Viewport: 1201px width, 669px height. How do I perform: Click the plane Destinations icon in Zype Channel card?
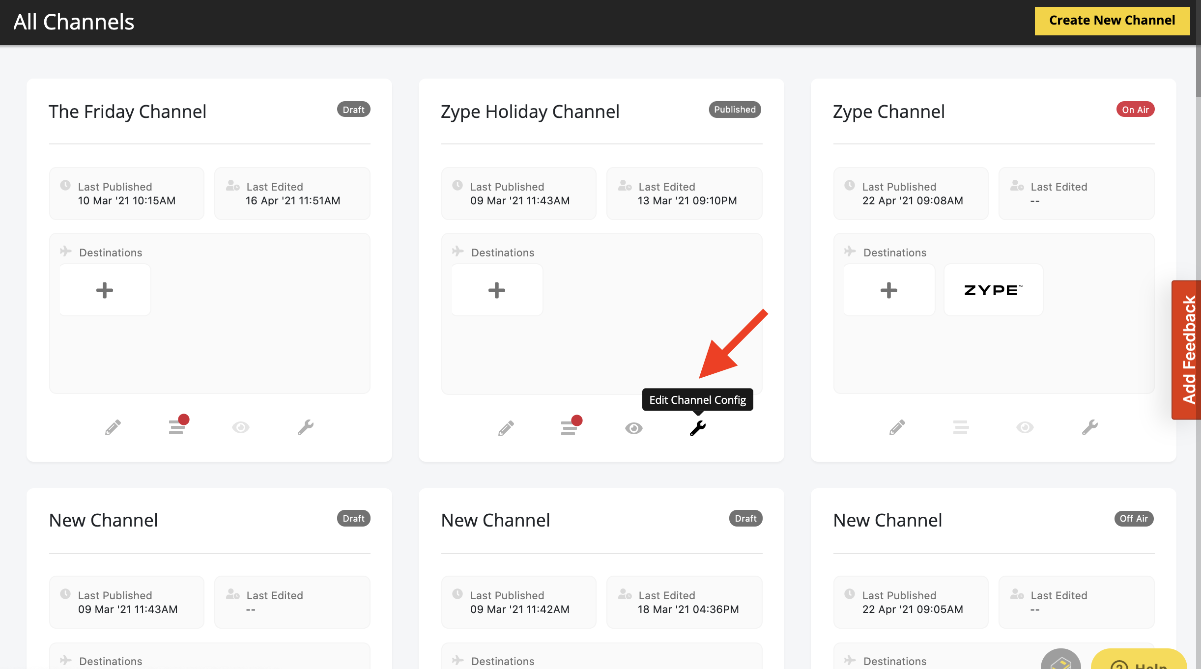[850, 251]
